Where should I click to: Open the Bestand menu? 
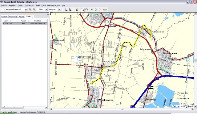tap(4, 6)
